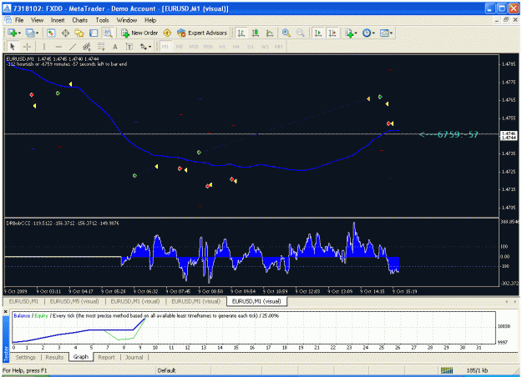Image resolution: width=522 pixels, height=377 pixels.
Task: Open the Insert menu
Action: pos(58,20)
